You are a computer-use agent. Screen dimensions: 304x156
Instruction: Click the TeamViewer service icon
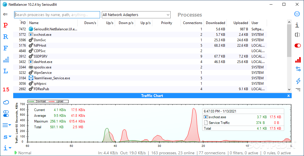[31, 78]
